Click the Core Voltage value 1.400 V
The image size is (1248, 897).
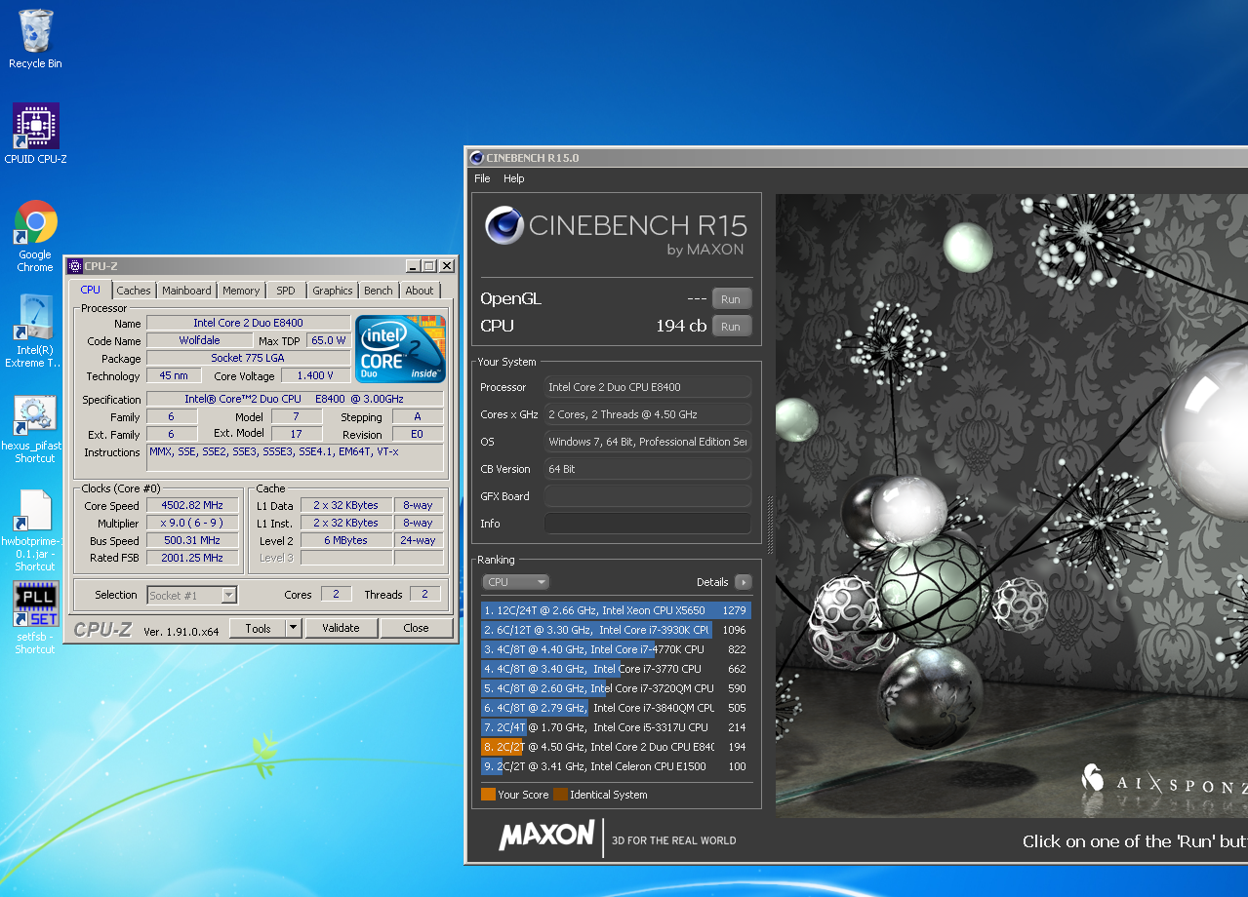(315, 375)
